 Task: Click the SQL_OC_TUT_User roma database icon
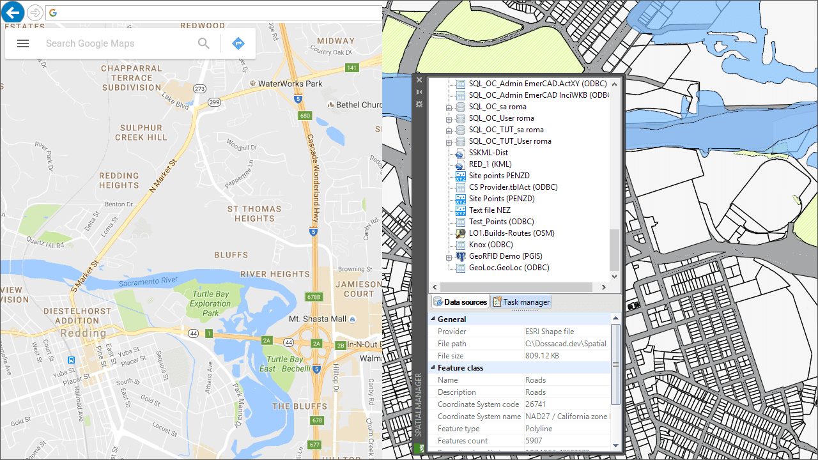coord(461,141)
